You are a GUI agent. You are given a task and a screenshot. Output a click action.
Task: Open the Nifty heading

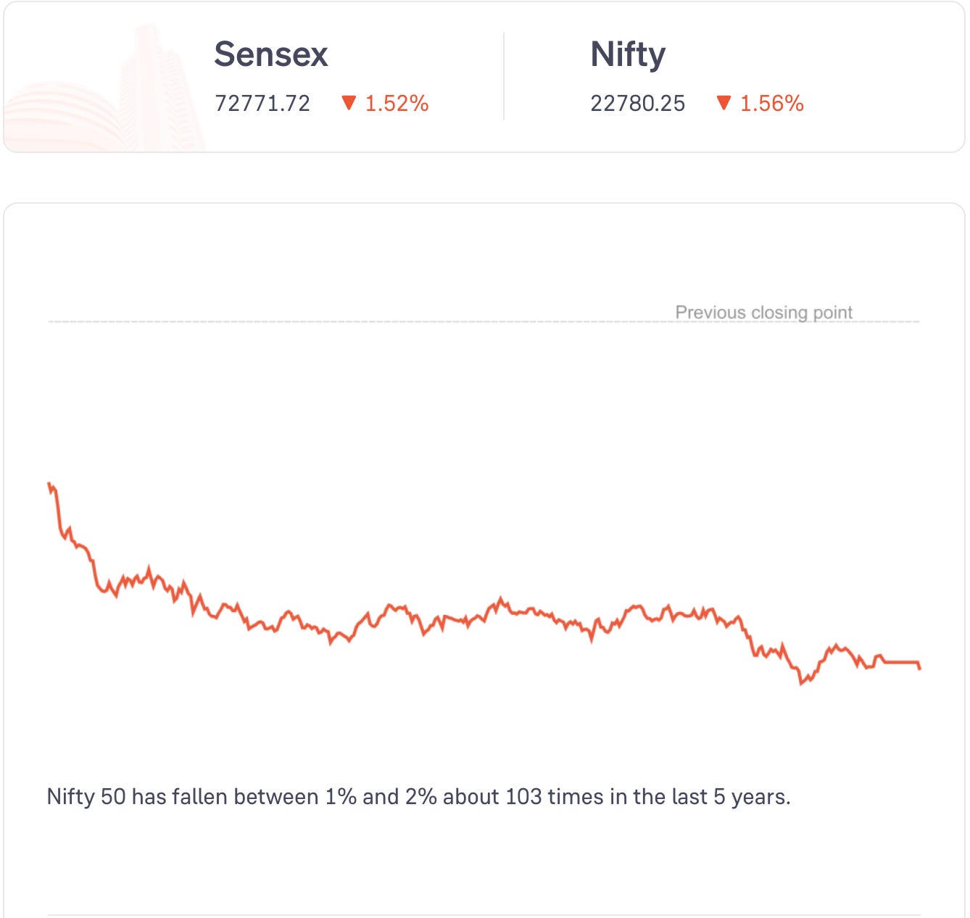tap(628, 54)
